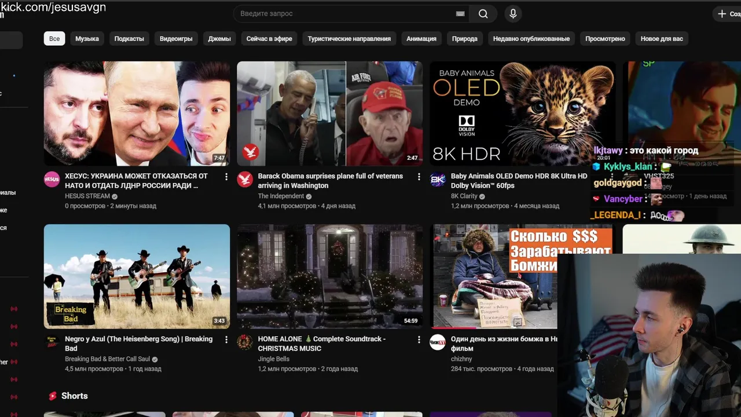The image size is (741, 417).
Task: Click 7:47 duration badge
Action: coord(219,158)
